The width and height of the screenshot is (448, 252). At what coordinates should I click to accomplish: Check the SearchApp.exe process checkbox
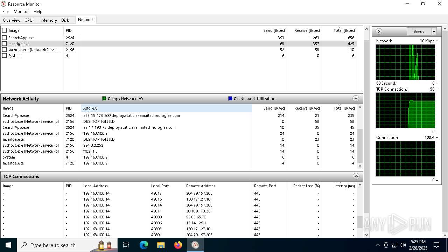(x=5, y=37)
